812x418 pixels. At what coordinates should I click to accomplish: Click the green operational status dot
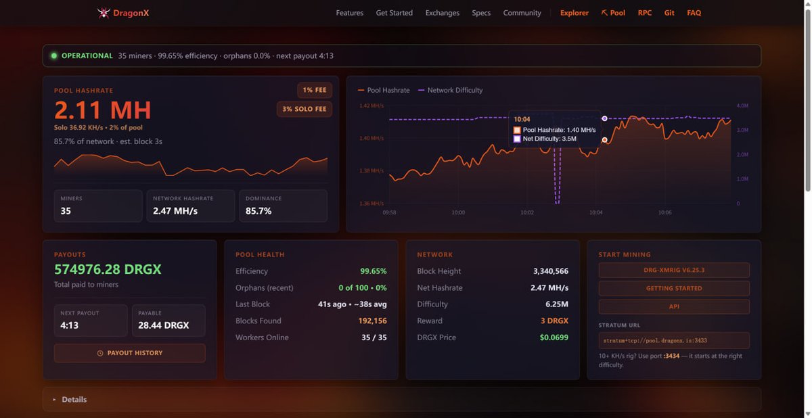click(54, 55)
